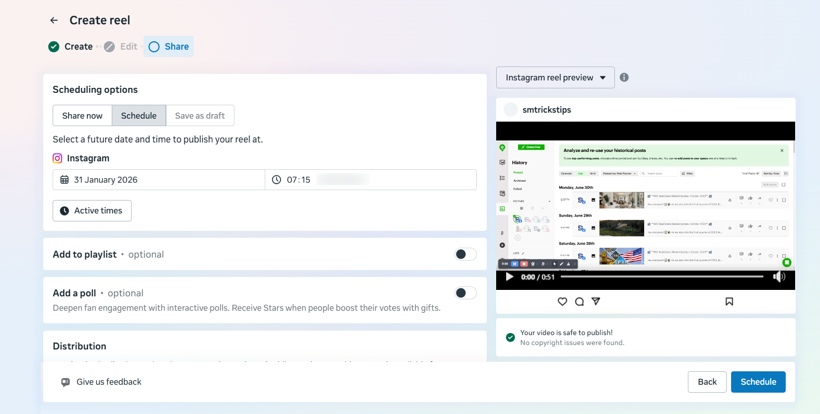Click the share paper-plane icon in preview
Screen dimensions: 820x414
point(596,301)
